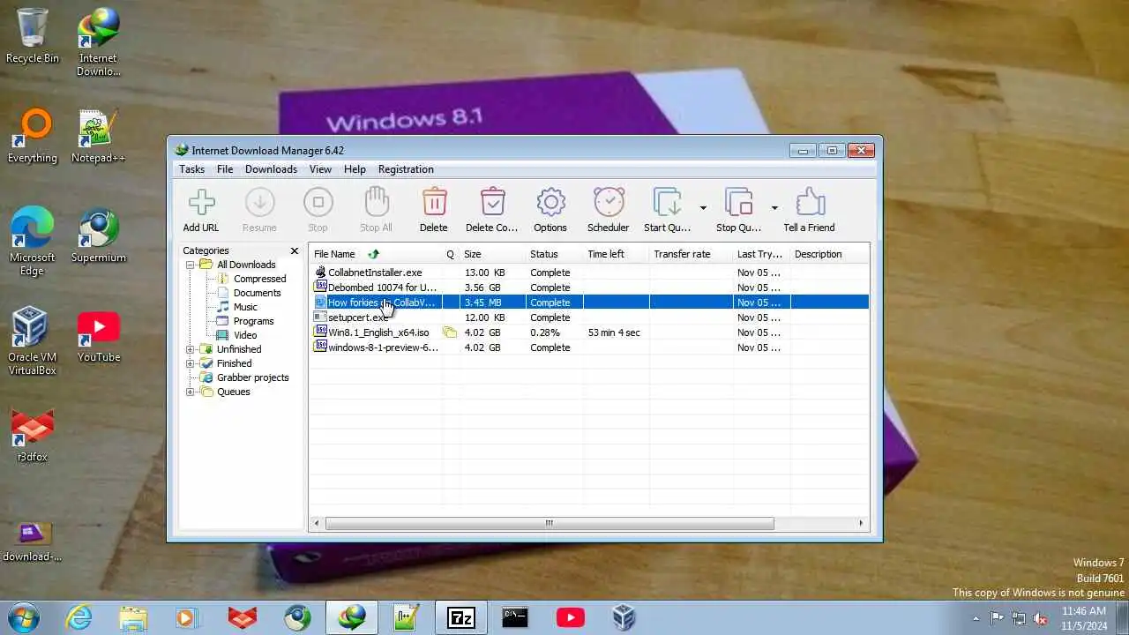Expand the Queues tree node

(x=190, y=392)
